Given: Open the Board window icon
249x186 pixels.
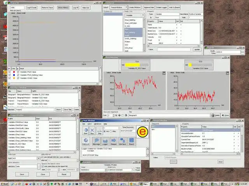Looking at the screenshot, I should pos(132,141).
